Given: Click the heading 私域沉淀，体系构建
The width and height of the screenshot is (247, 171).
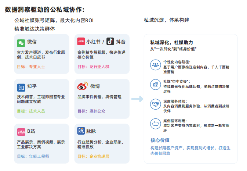Looking at the screenshot, I should point(167,20).
